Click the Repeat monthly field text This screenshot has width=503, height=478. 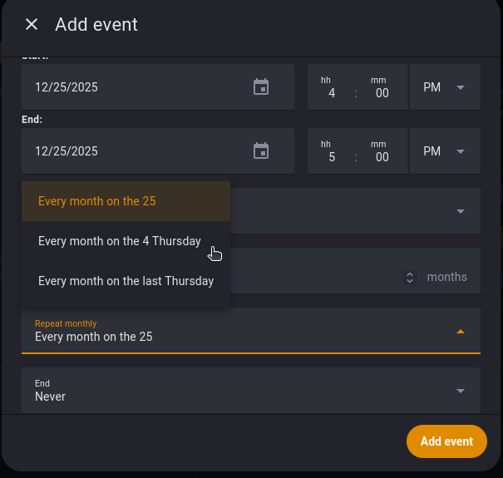[x=94, y=337]
